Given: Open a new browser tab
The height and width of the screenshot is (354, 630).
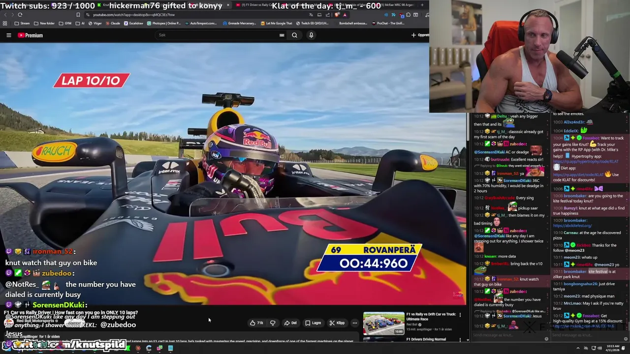Looking at the screenshot, I should tap(422, 5).
